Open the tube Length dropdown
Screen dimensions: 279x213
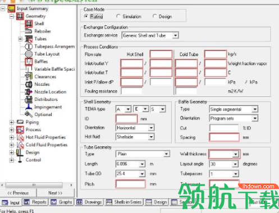[142, 164]
